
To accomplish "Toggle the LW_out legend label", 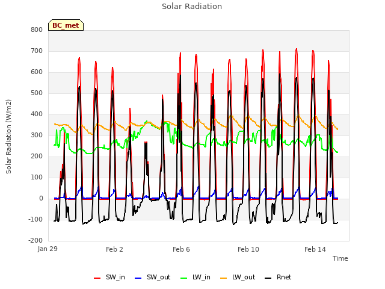I will pyautogui.click(x=244, y=277).
